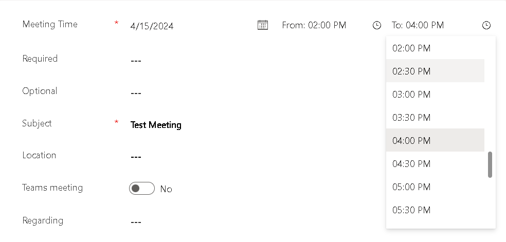Screen dimensions: 506x242
Task: Pick 05:00 PM in the time dropdown
Action: click(x=435, y=187)
